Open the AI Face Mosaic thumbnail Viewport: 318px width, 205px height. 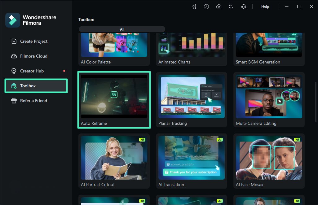point(269,158)
